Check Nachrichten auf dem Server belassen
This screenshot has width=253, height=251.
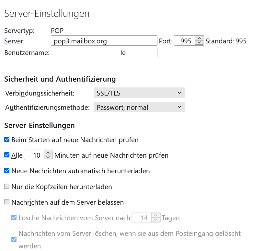pos(7,202)
